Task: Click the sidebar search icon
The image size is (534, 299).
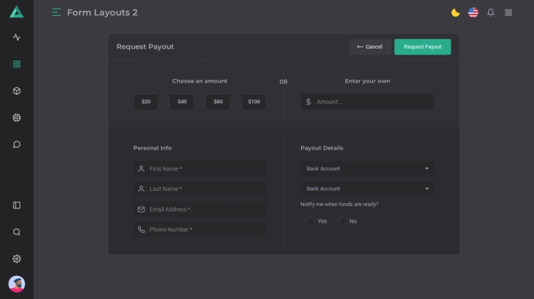Action: pyautogui.click(x=17, y=232)
